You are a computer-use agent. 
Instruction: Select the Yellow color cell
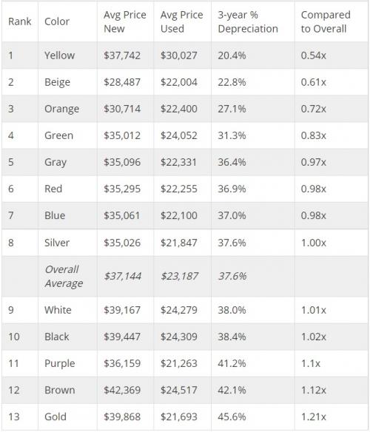(59, 55)
